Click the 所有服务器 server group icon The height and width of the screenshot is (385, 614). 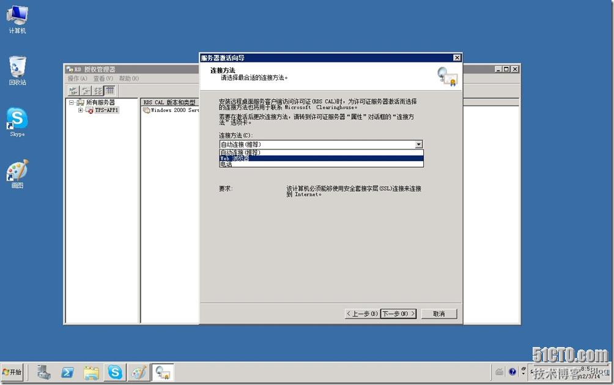coord(80,103)
